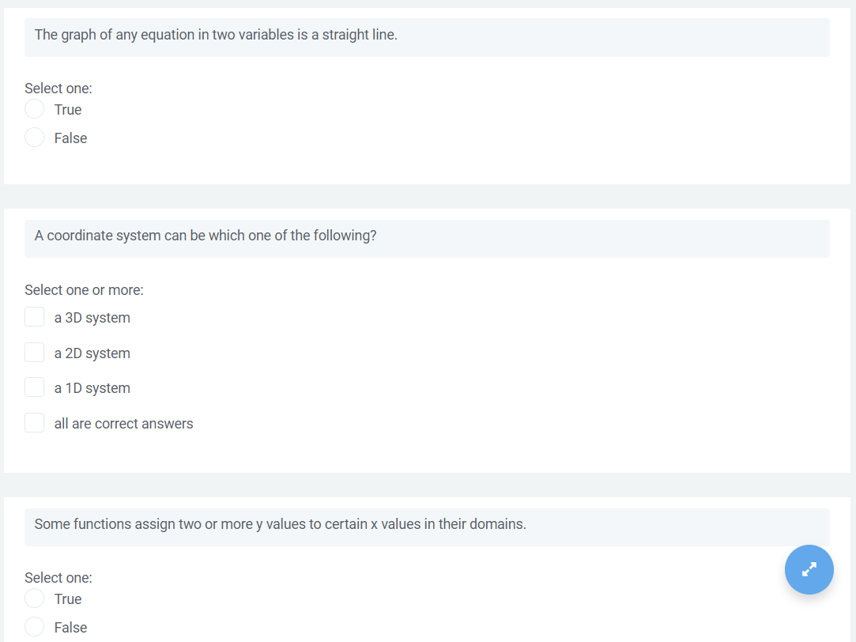The image size is (856, 642).
Task: Click the 'a 1D system' answer label
Action: 92,387
